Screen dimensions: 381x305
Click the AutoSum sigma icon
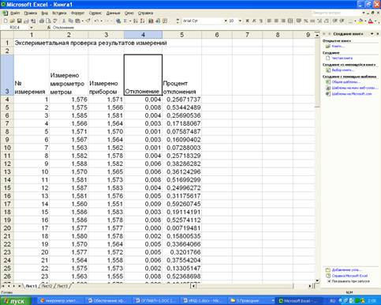[125, 21]
